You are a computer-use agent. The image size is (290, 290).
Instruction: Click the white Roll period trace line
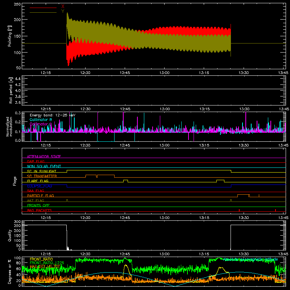pyautogui.click(x=154, y=89)
